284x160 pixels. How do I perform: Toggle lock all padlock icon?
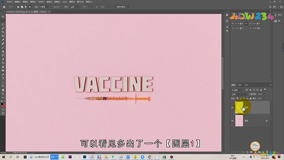(x=251, y=98)
